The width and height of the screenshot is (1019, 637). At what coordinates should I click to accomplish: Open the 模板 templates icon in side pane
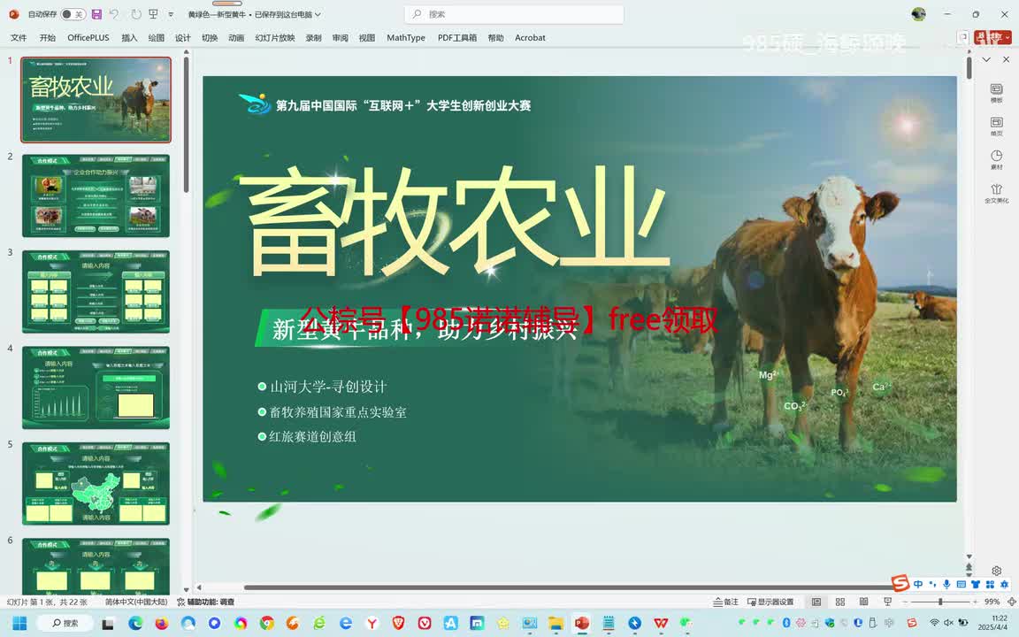[996, 93]
